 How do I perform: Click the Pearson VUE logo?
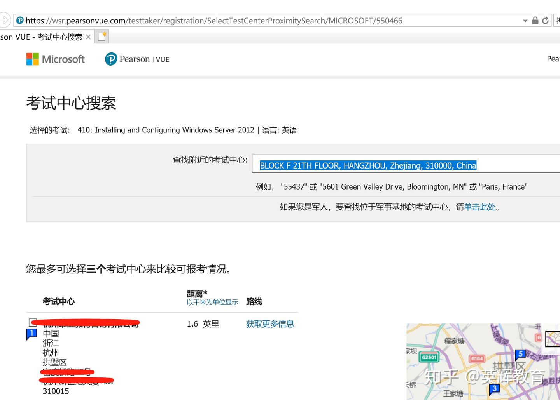pos(137,59)
